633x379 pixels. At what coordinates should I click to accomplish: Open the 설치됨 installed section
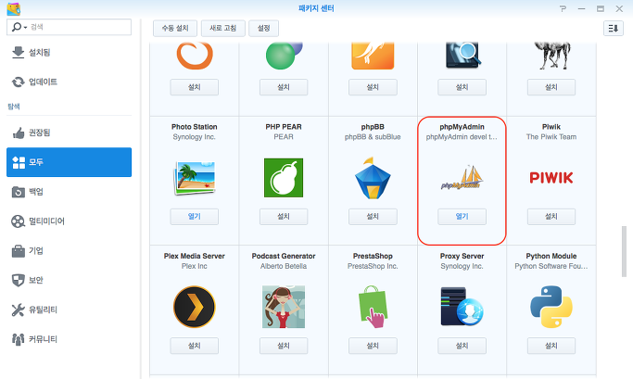click(69, 53)
